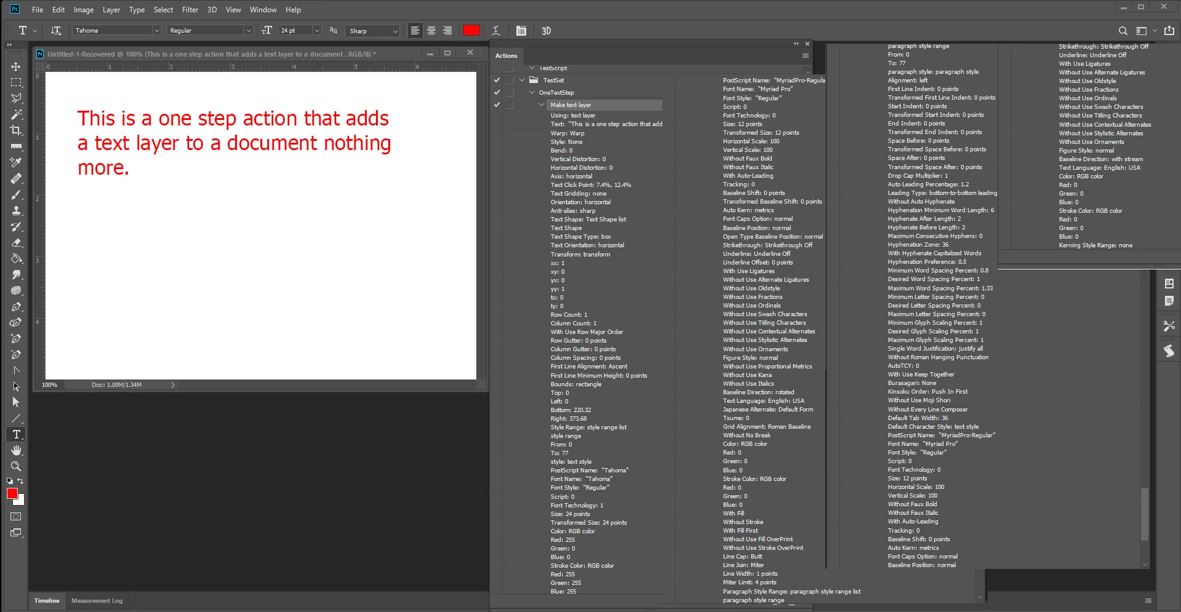Viewport: 1181px width, 612px height.
Task: Select the Magic Wand tool
Action: tap(16, 114)
